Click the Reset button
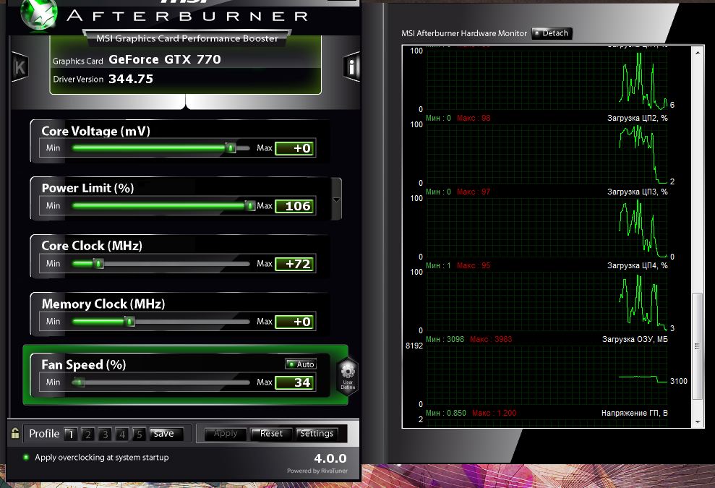715x488 pixels. click(x=271, y=434)
